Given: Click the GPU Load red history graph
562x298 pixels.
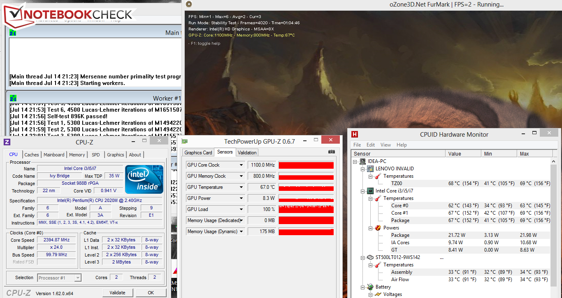Looking at the screenshot, I should coord(306,209).
